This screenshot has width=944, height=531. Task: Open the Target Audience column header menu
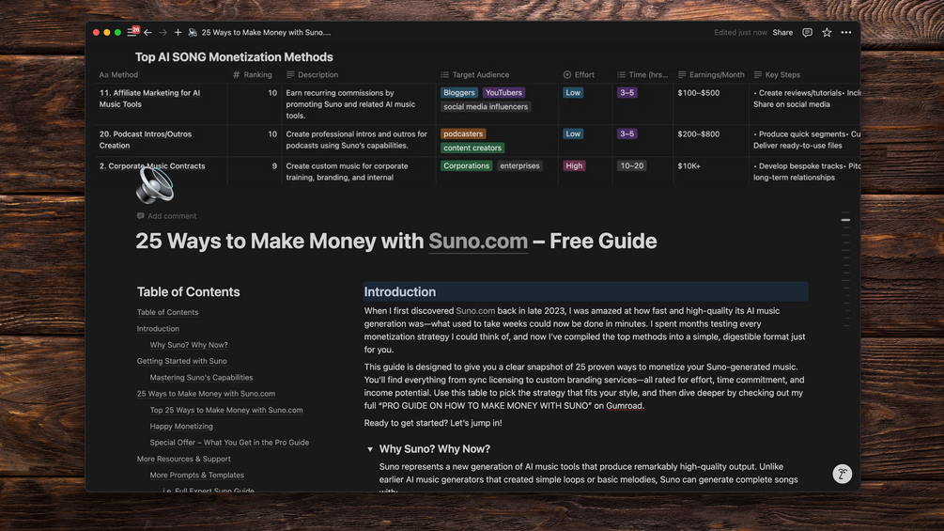[474, 74]
